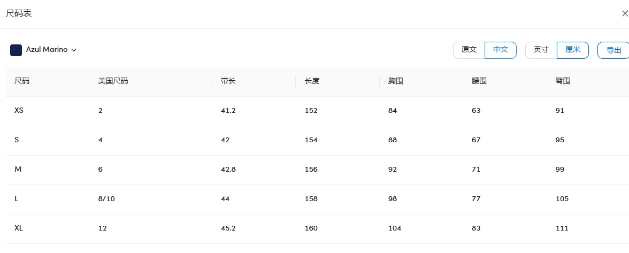Viewport: 629px width, 253px height.
Task: Select the M size row
Action: point(18,170)
